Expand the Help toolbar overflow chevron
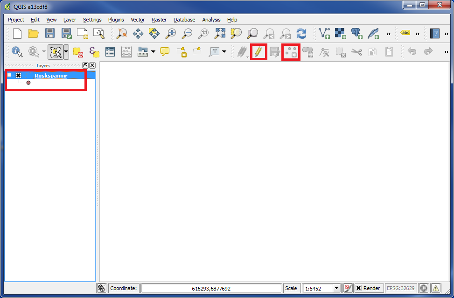 pos(446,34)
